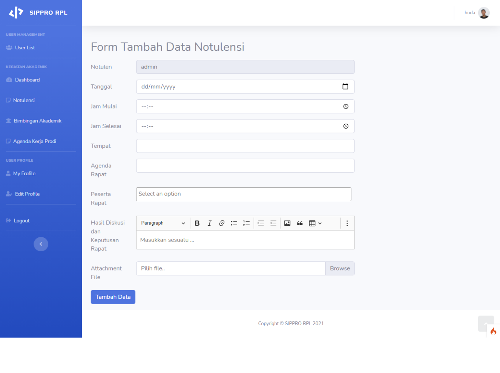The height and width of the screenshot is (373, 500).
Task: Collapse the sidebar with chevron toggle
Action: 41,244
